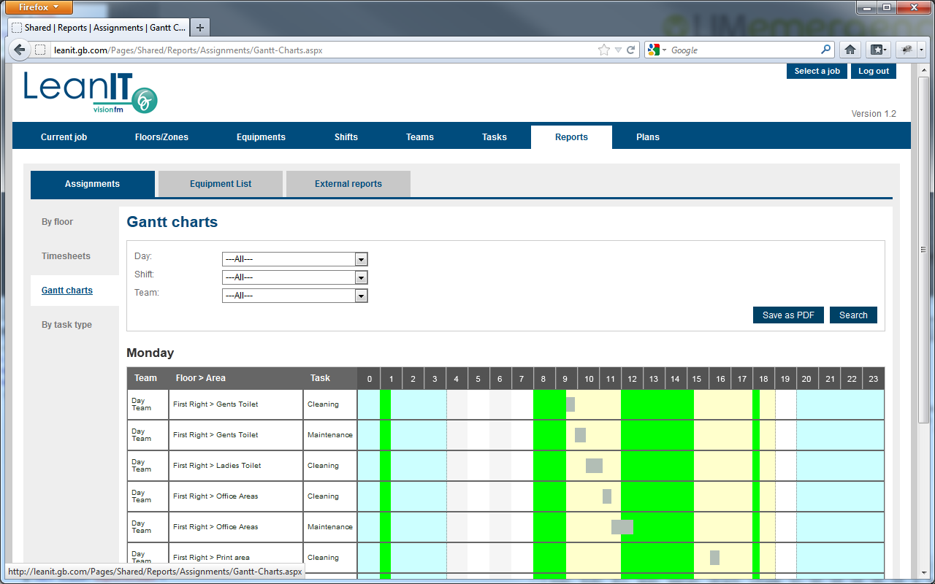Viewport: 935px width, 584px height.
Task: Switch to the External reports tab
Action: click(348, 184)
